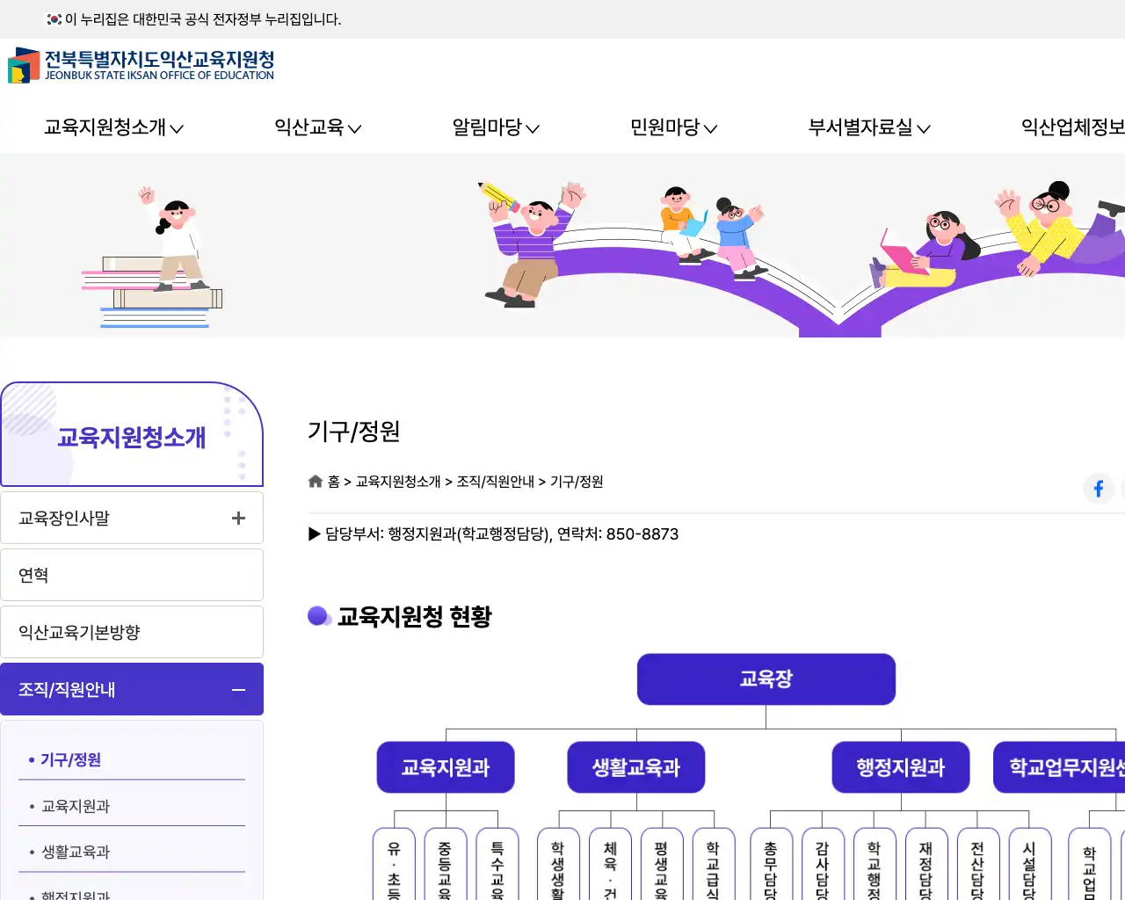1125x900 pixels.
Task: Open the 알림마당 dropdown menu
Action: pyautogui.click(x=495, y=127)
